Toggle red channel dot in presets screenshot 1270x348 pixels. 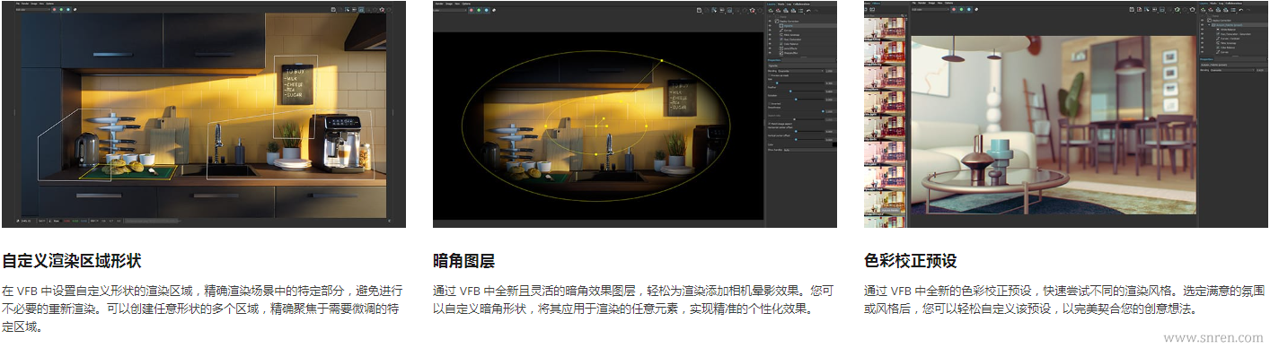coord(954,10)
